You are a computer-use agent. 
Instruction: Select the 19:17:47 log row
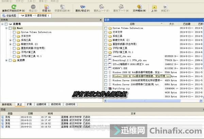point(102,120)
